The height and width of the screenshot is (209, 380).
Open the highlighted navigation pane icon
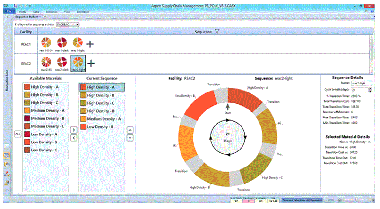coord(7,156)
